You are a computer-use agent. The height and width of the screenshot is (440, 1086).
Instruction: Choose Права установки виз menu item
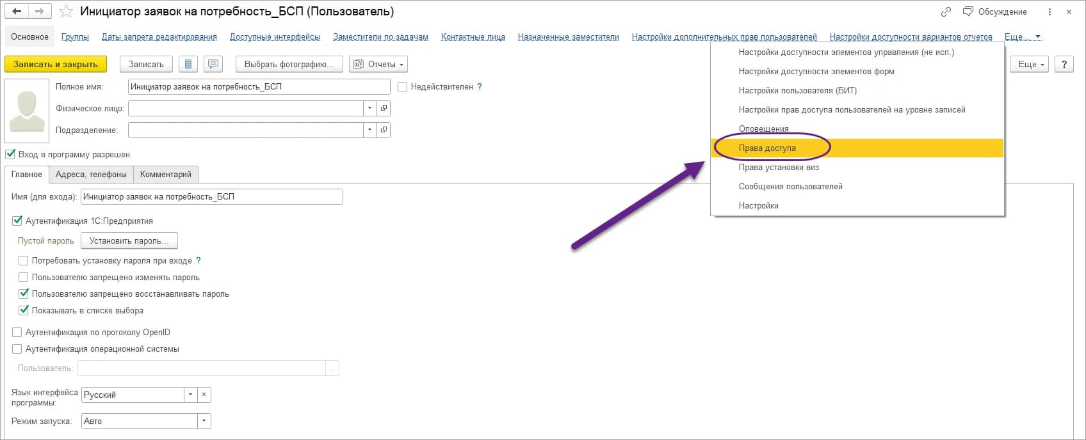(x=857, y=167)
